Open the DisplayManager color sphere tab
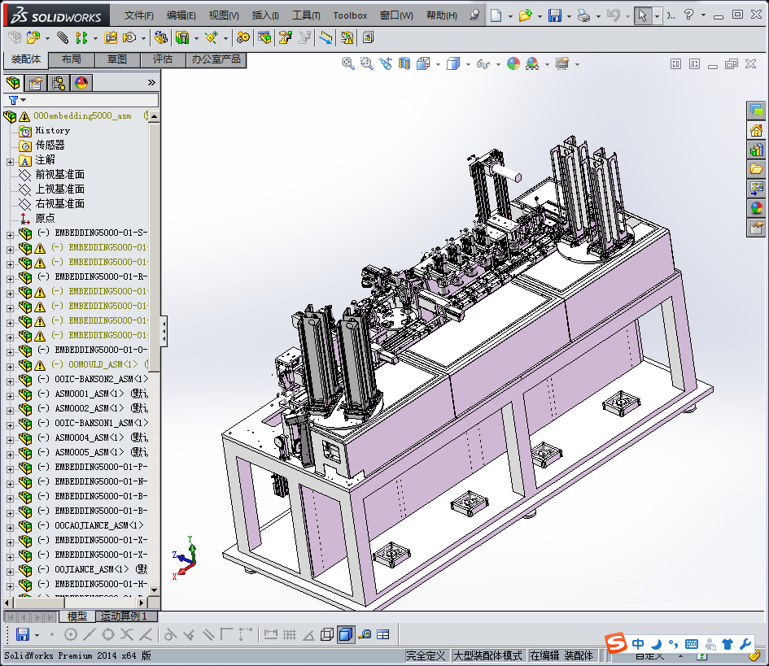Viewport: 769px width, 666px height. click(81, 82)
